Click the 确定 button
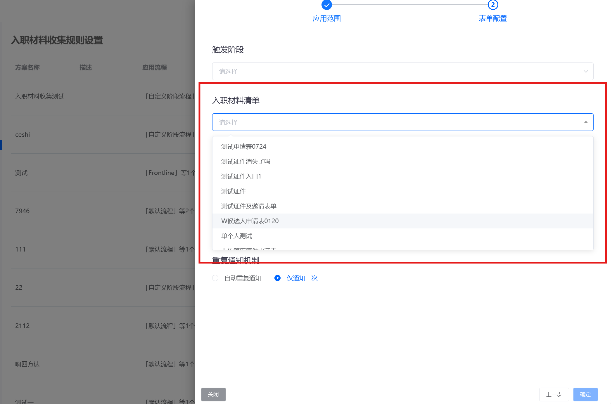This screenshot has width=612, height=404. [585, 394]
